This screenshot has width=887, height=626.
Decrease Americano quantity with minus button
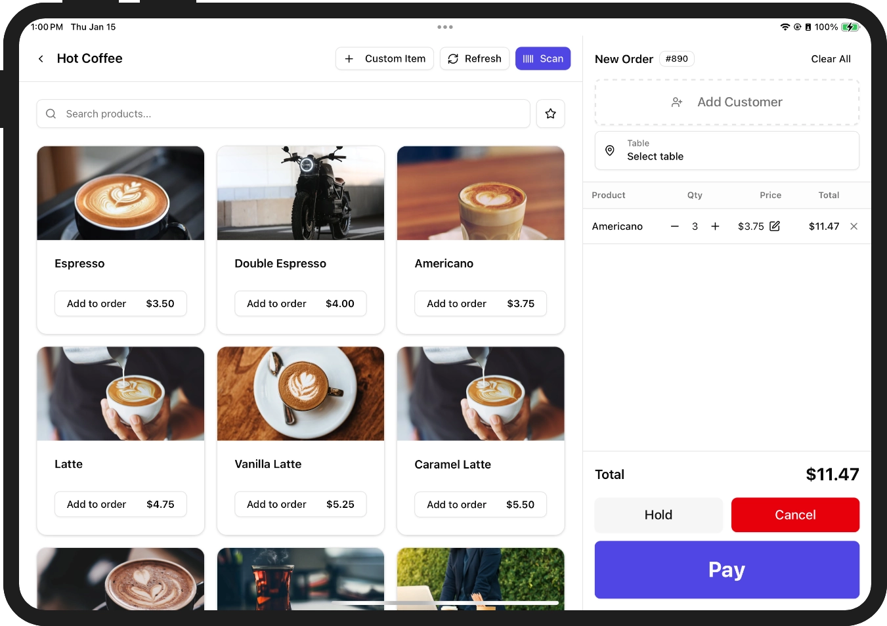(x=674, y=226)
